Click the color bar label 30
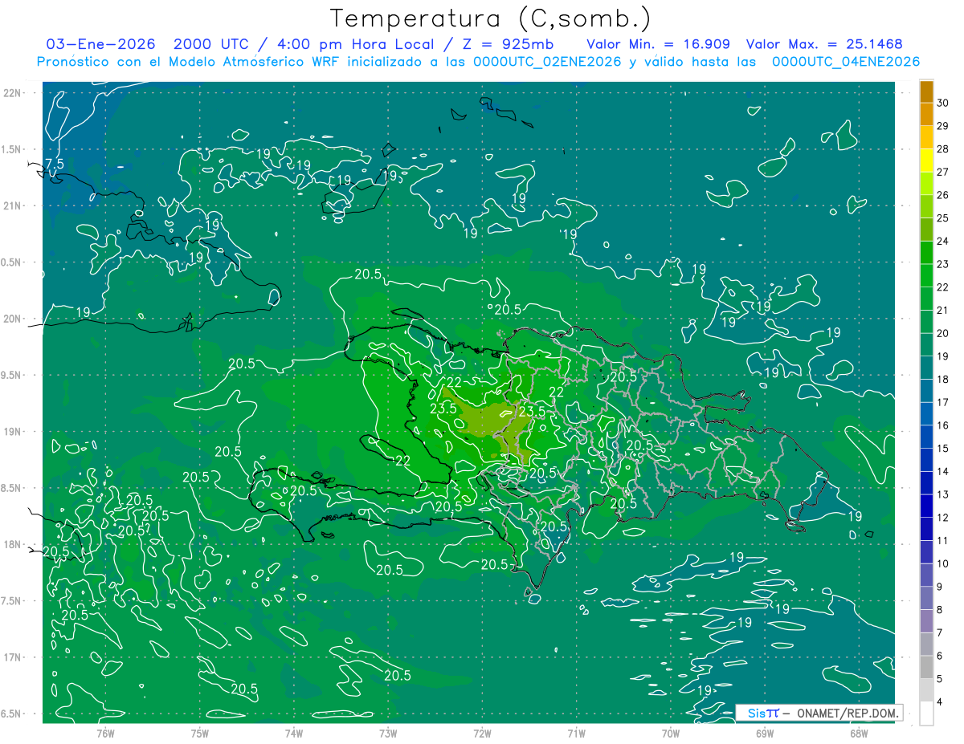The image size is (964, 744). (x=943, y=103)
